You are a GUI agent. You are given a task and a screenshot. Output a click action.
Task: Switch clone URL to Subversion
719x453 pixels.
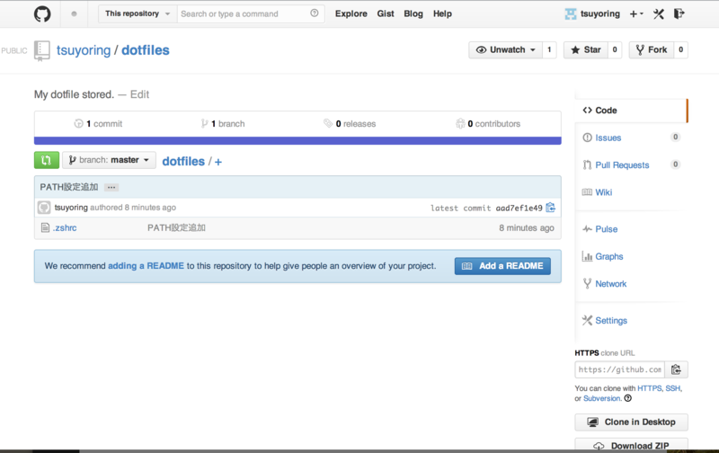(601, 398)
